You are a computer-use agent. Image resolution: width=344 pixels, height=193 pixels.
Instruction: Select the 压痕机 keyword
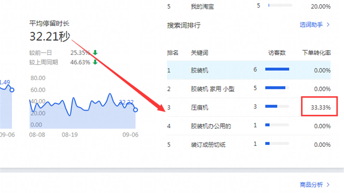[199, 108]
